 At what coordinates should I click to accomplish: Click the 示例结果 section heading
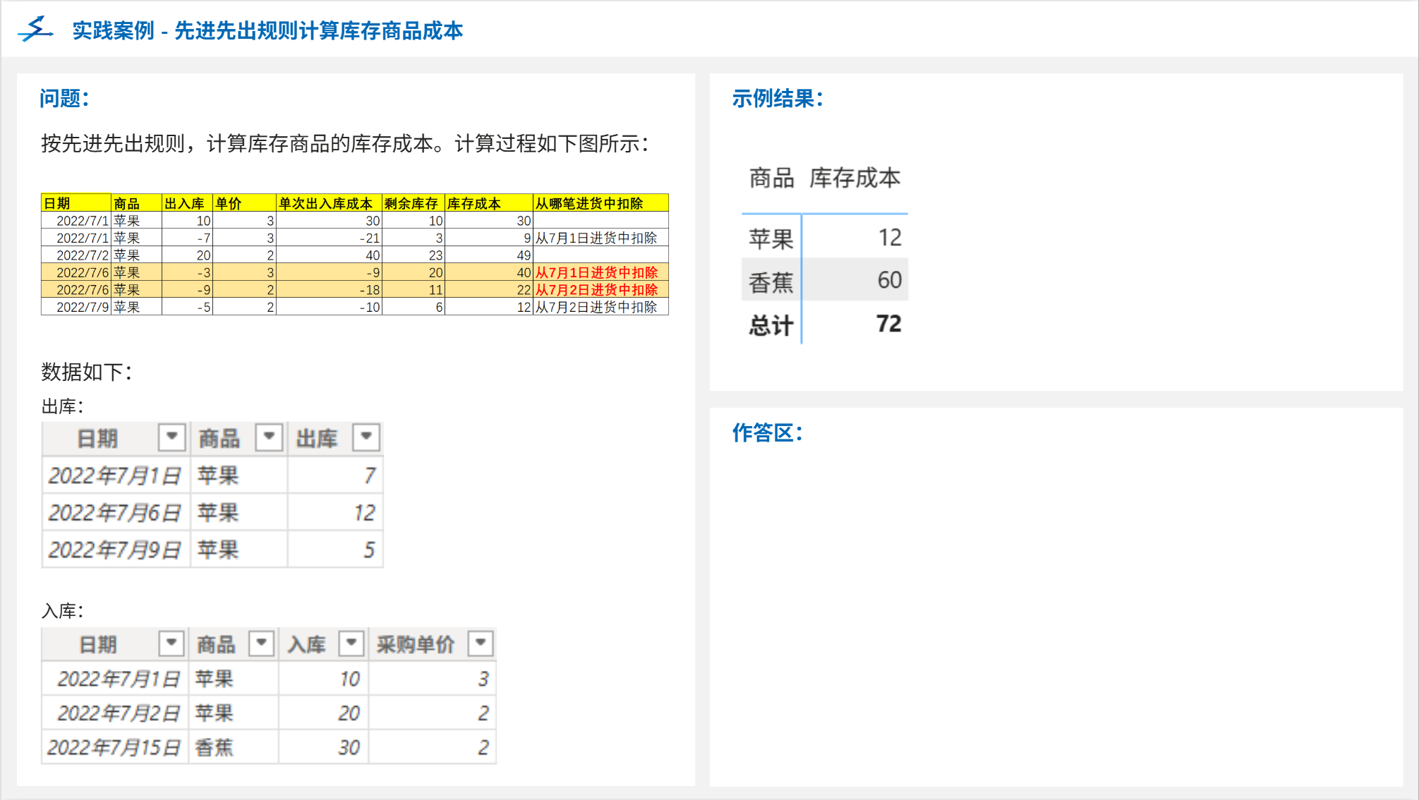[x=777, y=98]
